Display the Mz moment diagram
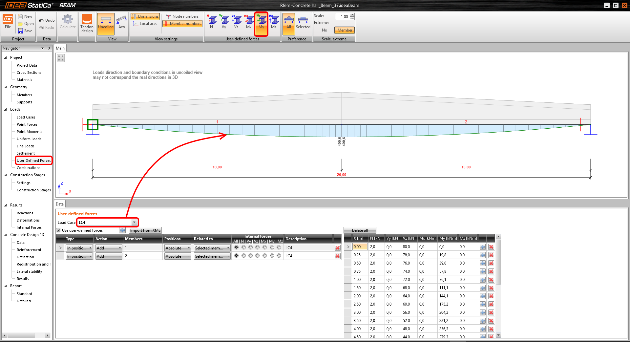The width and height of the screenshot is (630, 342). point(274,22)
